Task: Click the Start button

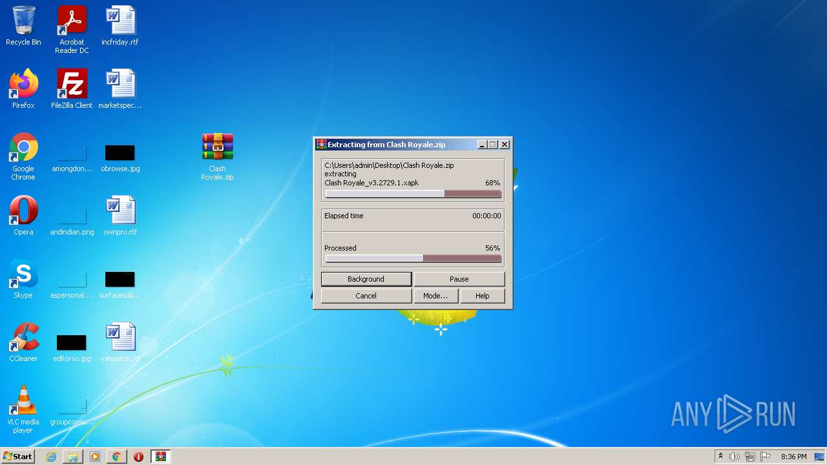Action: 17,457
